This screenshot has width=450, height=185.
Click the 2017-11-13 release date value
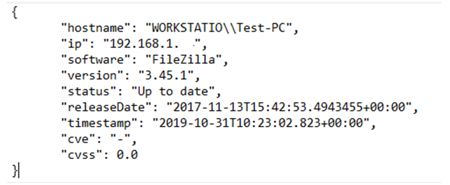tap(289, 107)
